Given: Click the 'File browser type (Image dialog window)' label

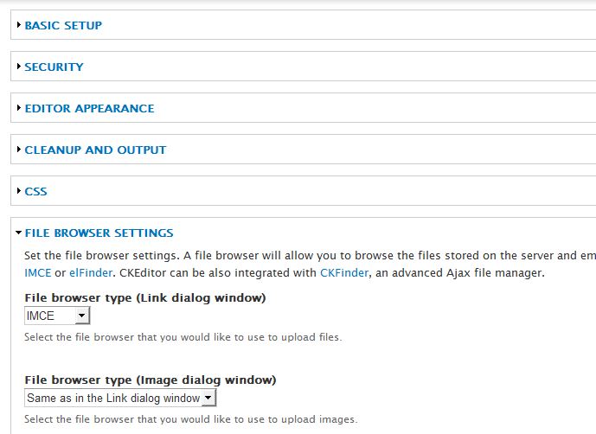Looking at the screenshot, I should 150,380.
